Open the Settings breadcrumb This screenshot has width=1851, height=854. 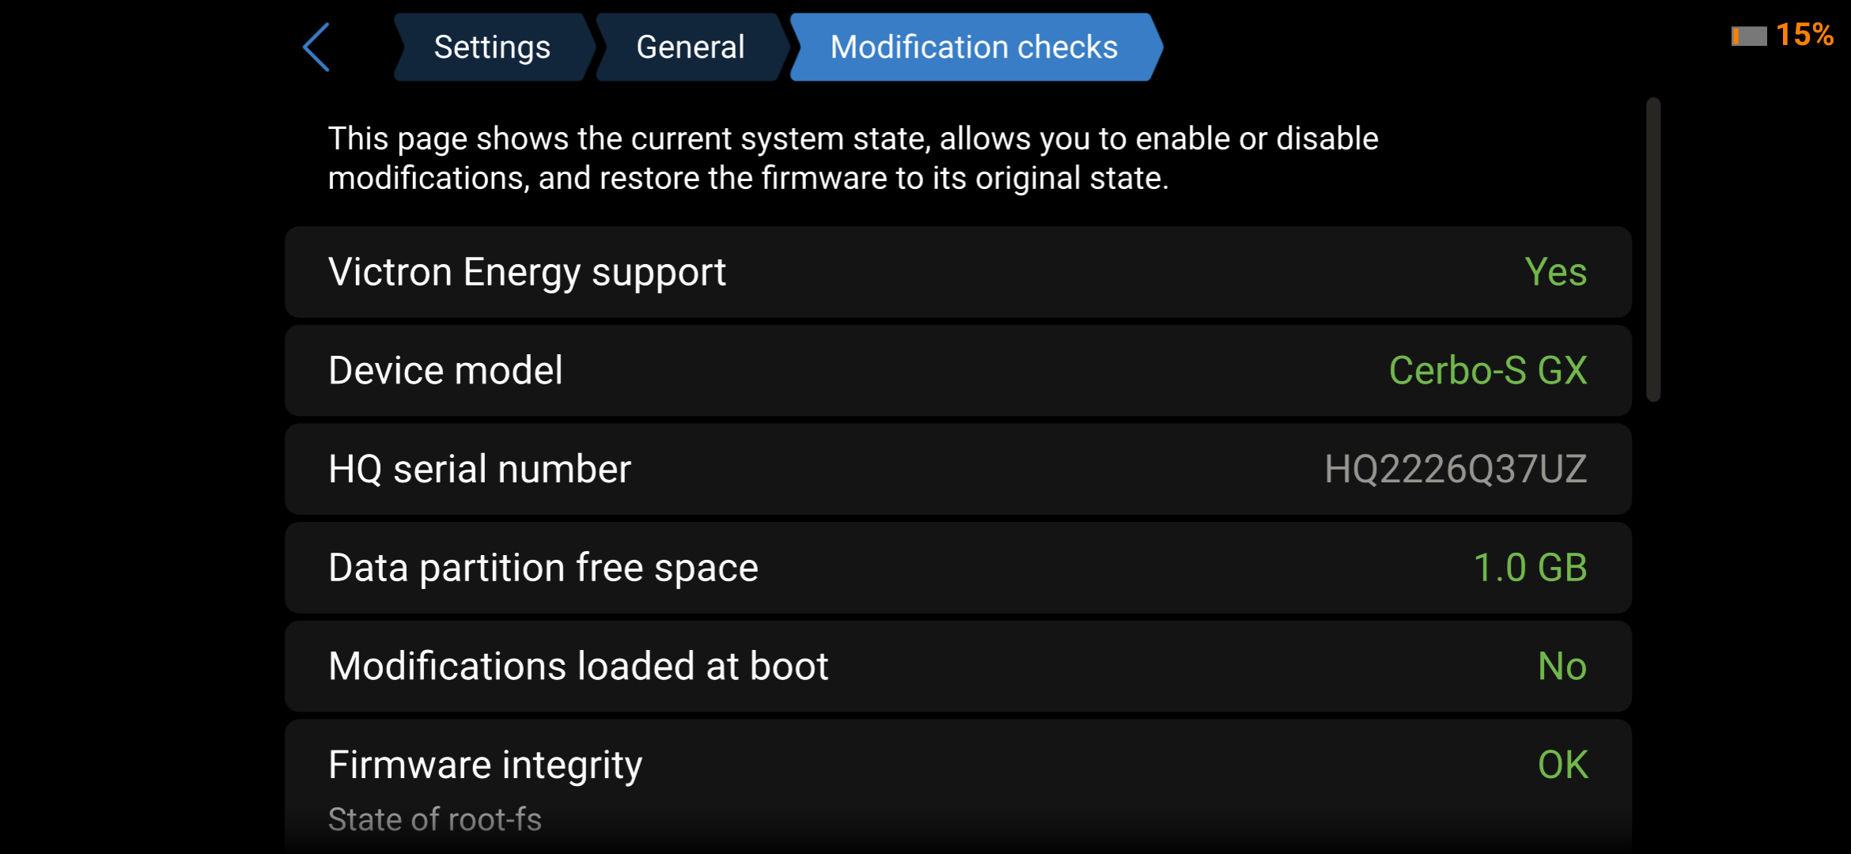pos(492,47)
